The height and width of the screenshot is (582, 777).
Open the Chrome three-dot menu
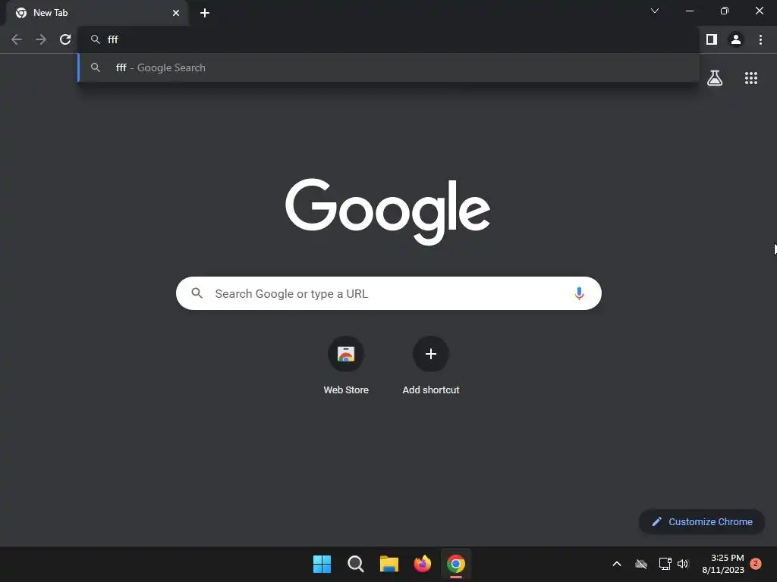pyautogui.click(x=760, y=39)
